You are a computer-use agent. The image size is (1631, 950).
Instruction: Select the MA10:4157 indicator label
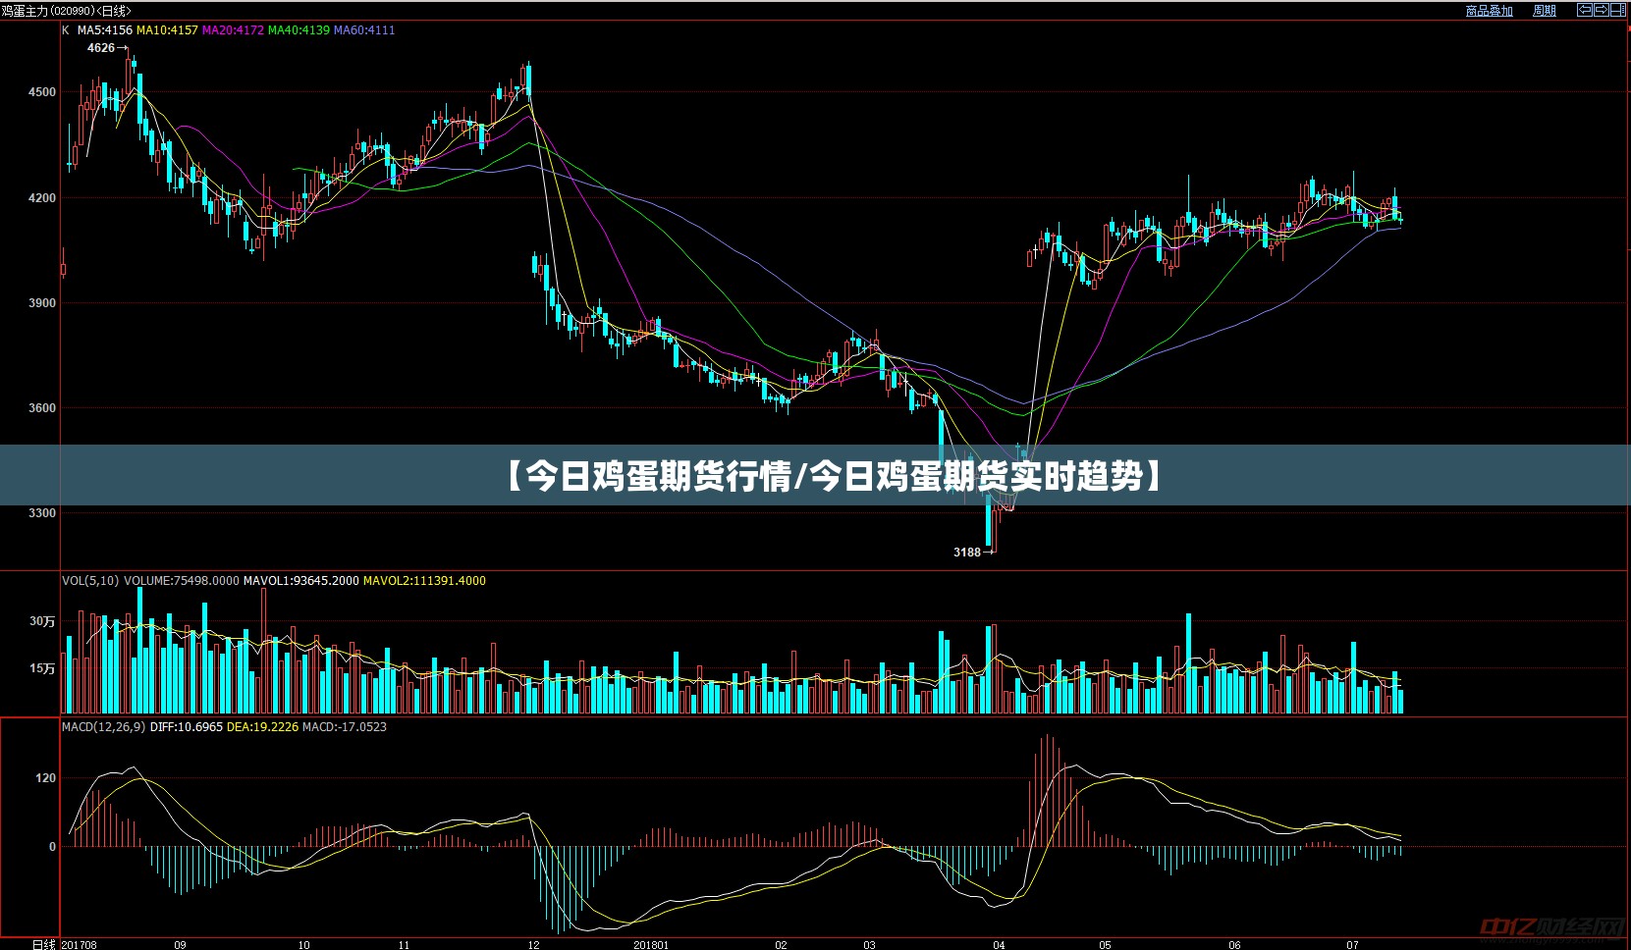click(x=167, y=30)
